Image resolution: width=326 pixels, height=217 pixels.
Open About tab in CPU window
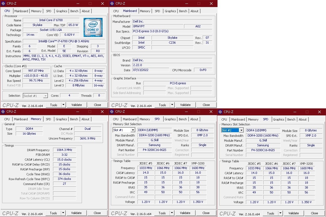(x=86, y=11)
